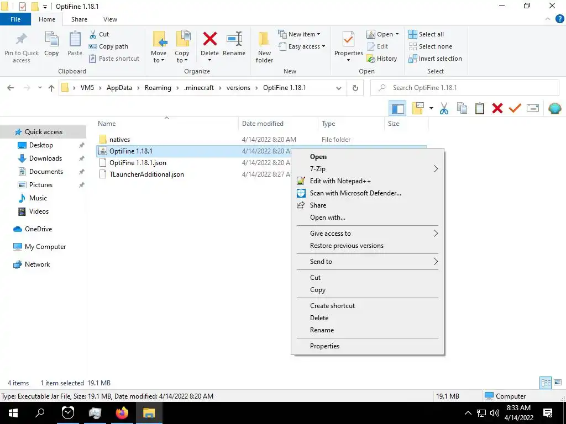Expand the Open button dropdown arrow
The image size is (566, 424).
[x=397, y=34]
